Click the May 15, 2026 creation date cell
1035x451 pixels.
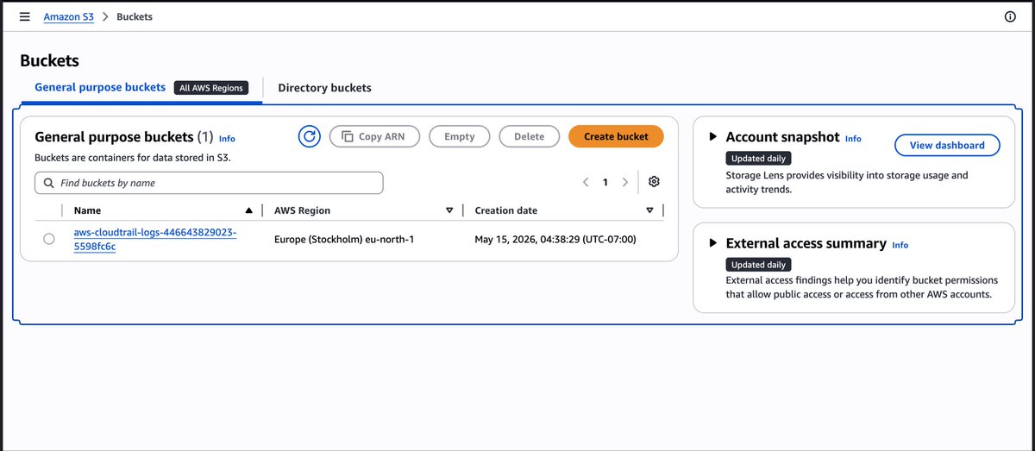point(555,239)
